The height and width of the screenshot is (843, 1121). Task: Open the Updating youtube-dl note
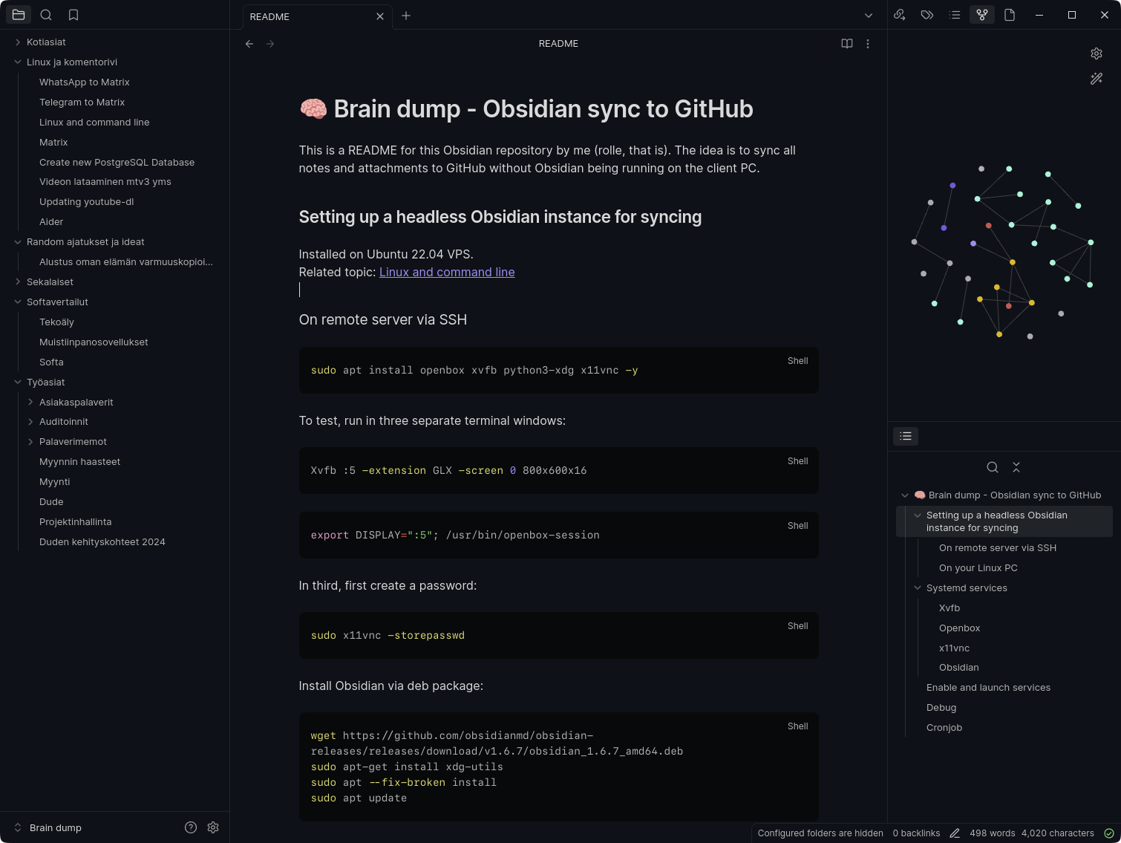coord(86,202)
